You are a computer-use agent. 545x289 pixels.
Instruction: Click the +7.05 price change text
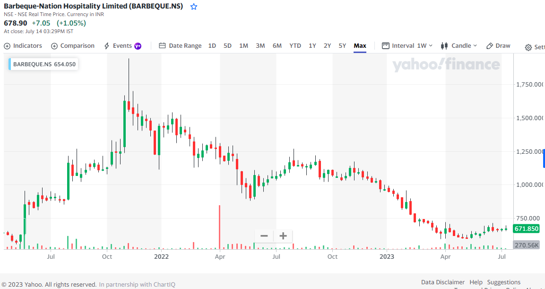tap(41, 23)
